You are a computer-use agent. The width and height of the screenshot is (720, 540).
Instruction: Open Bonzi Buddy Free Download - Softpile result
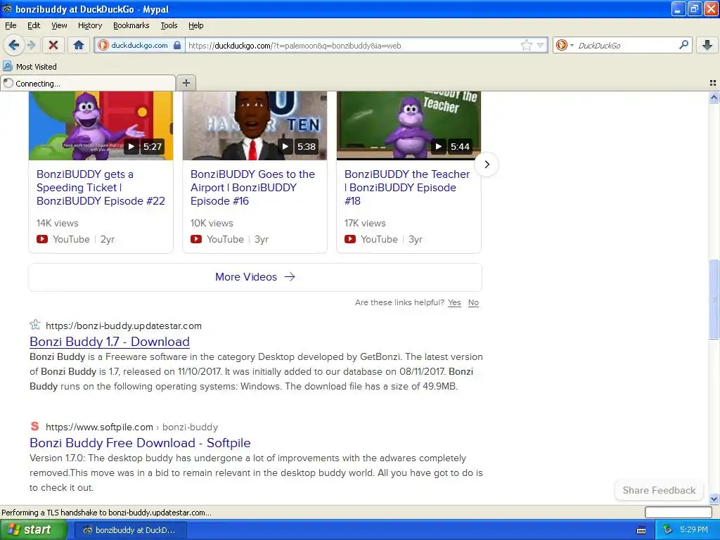[140, 443]
